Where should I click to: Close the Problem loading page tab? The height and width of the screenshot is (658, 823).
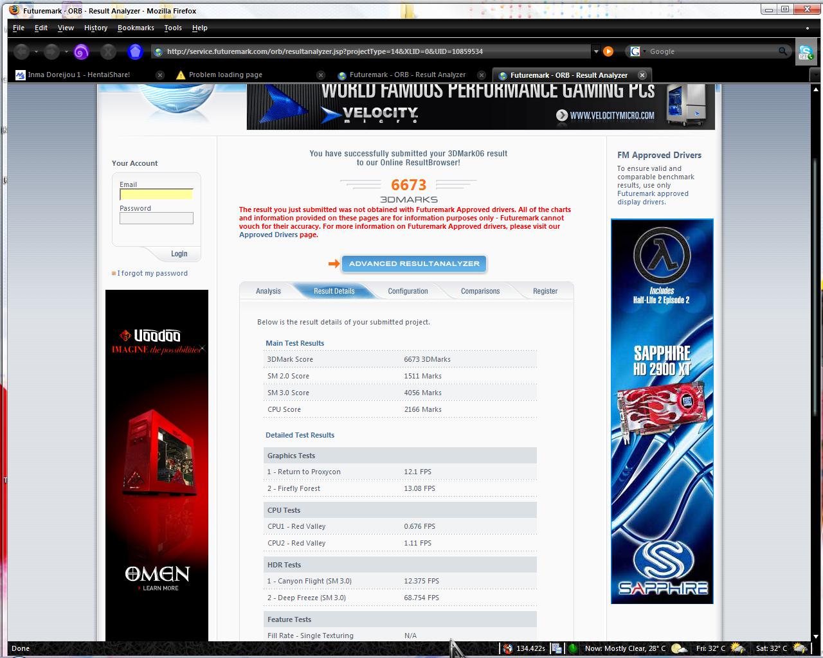(321, 75)
